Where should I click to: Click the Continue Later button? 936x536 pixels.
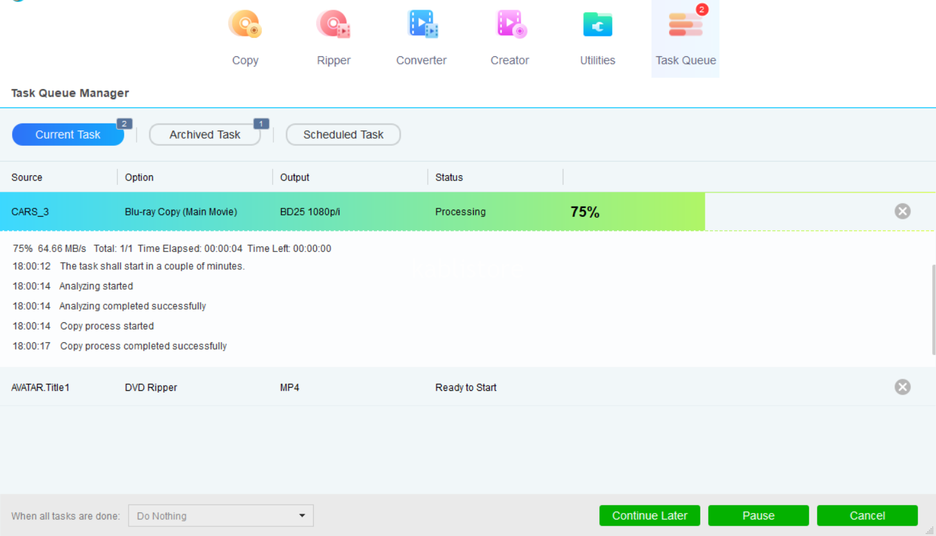pyautogui.click(x=650, y=516)
